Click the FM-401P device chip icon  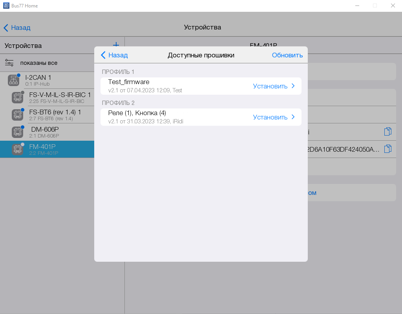click(17, 149)
